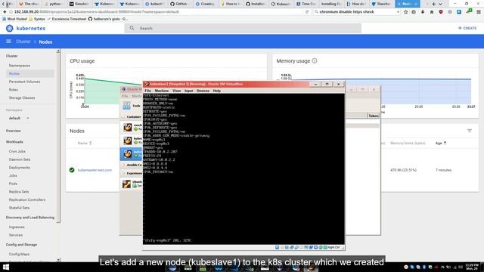Click the Kubernetes logo icon

pyautogui.click(x=9, y=29)
